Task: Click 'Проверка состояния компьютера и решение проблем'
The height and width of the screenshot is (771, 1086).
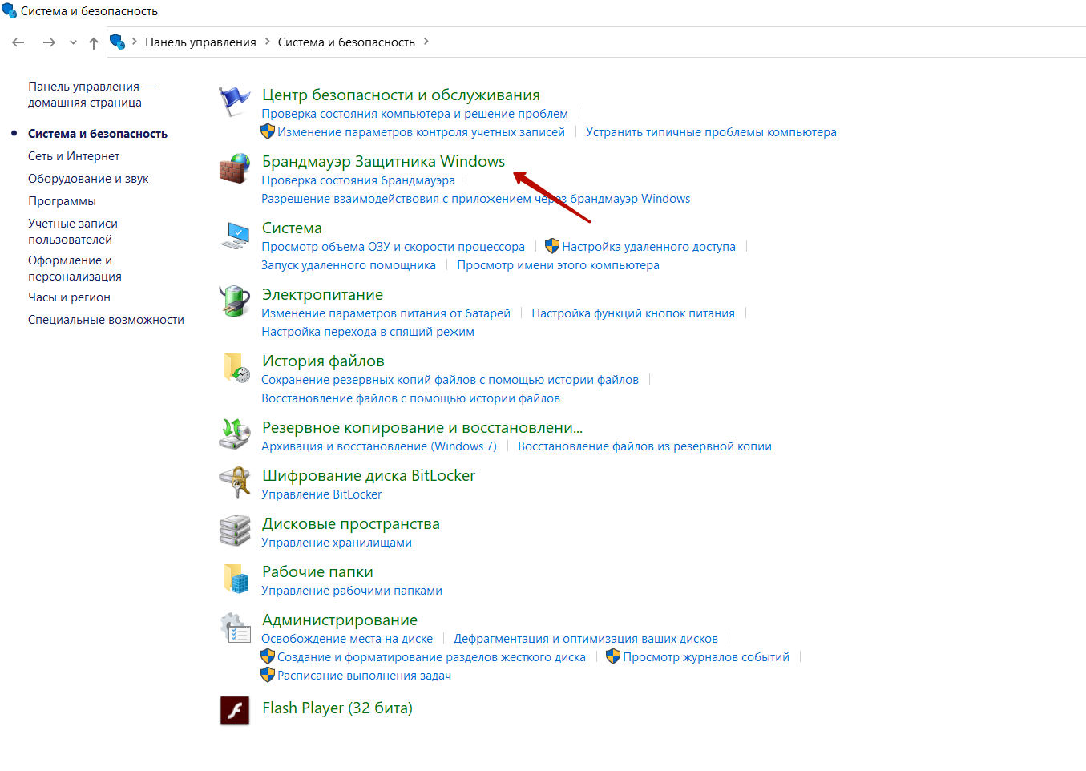Action: 414,114
